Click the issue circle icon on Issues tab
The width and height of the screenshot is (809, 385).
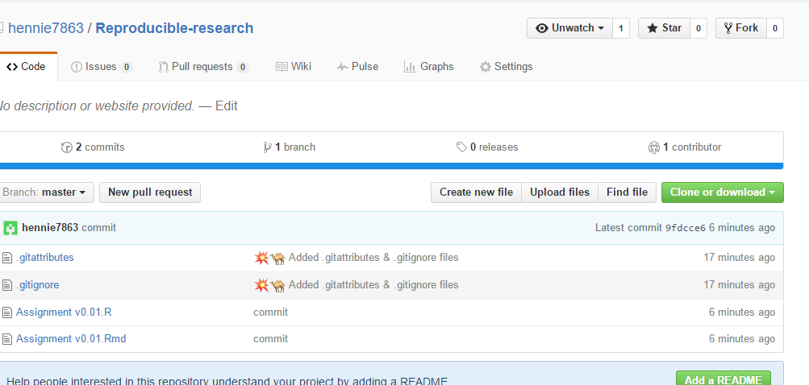pos(77,67)
